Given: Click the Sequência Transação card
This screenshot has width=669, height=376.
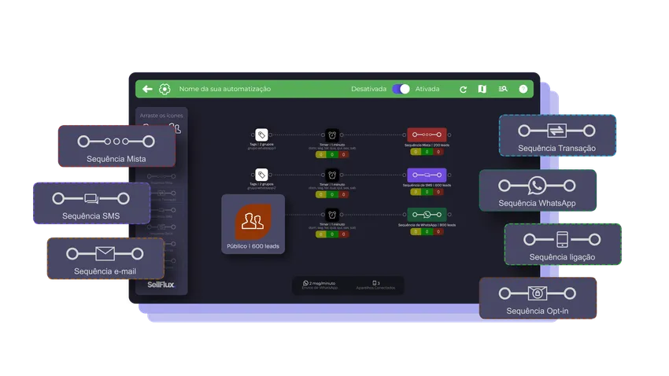Looking at the screenshot, I should 556,135.
